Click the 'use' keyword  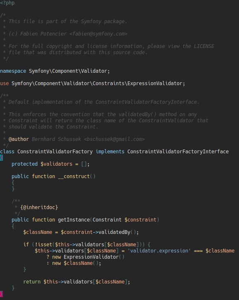point(4,83)
